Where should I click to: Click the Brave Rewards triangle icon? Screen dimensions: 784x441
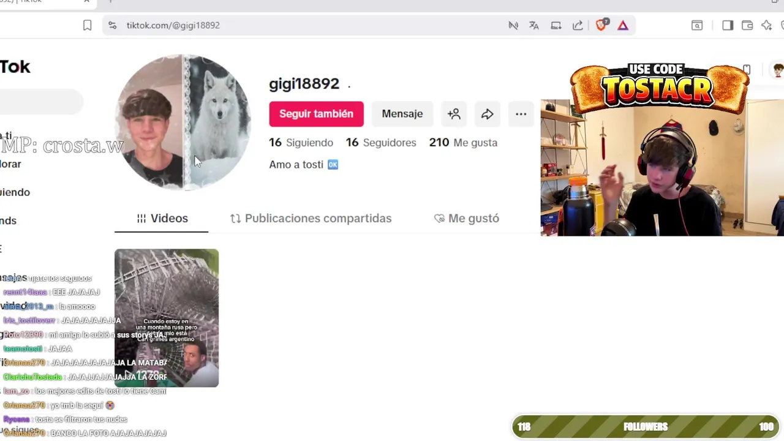point(623,25)
